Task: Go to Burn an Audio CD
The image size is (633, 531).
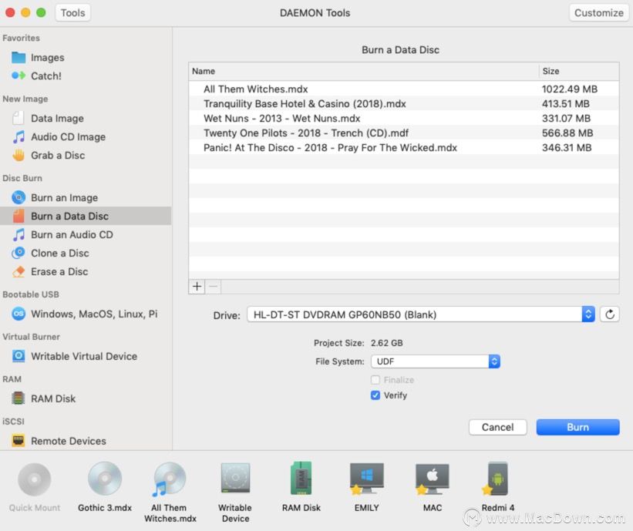Action: (72, 234)
